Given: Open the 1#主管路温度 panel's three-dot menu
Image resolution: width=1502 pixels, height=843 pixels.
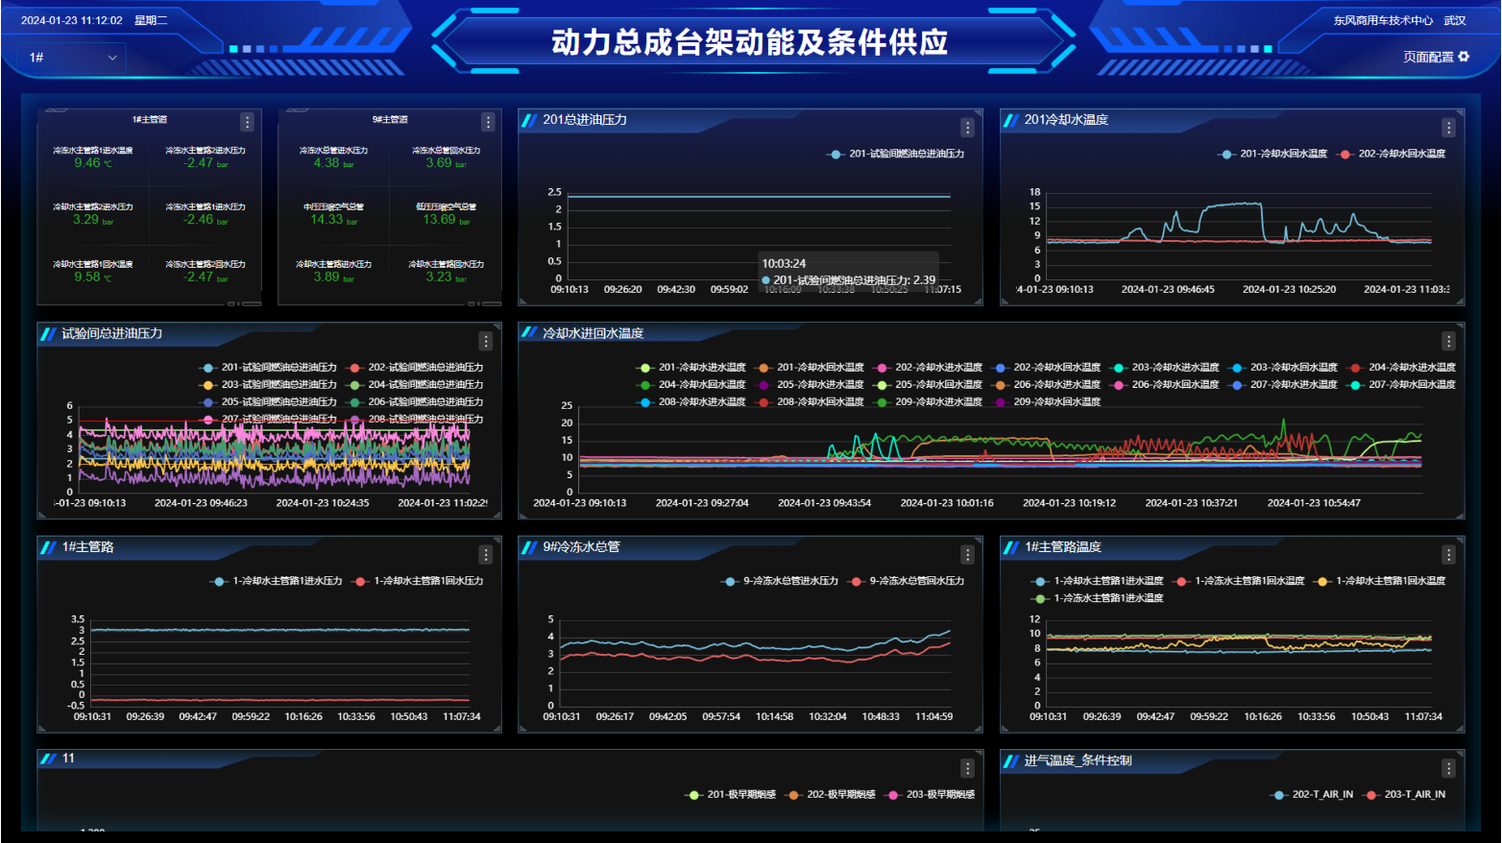Looking at the screenshot, I should coord(1448,555).
